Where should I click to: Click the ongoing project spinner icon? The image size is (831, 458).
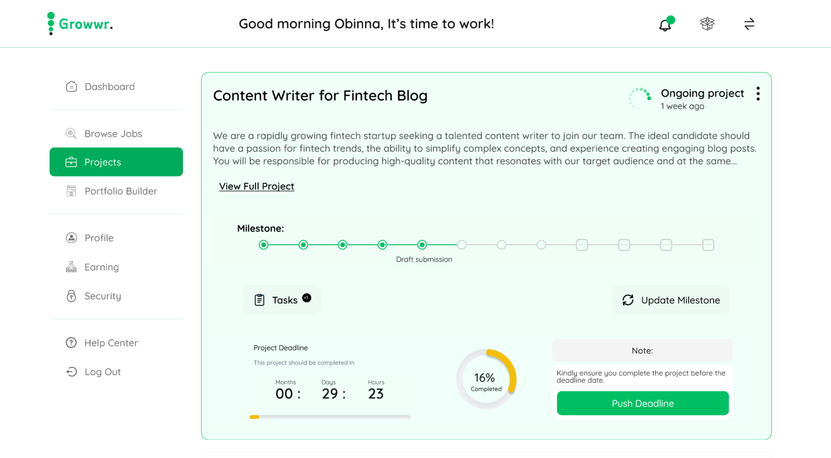coord(640,98)
